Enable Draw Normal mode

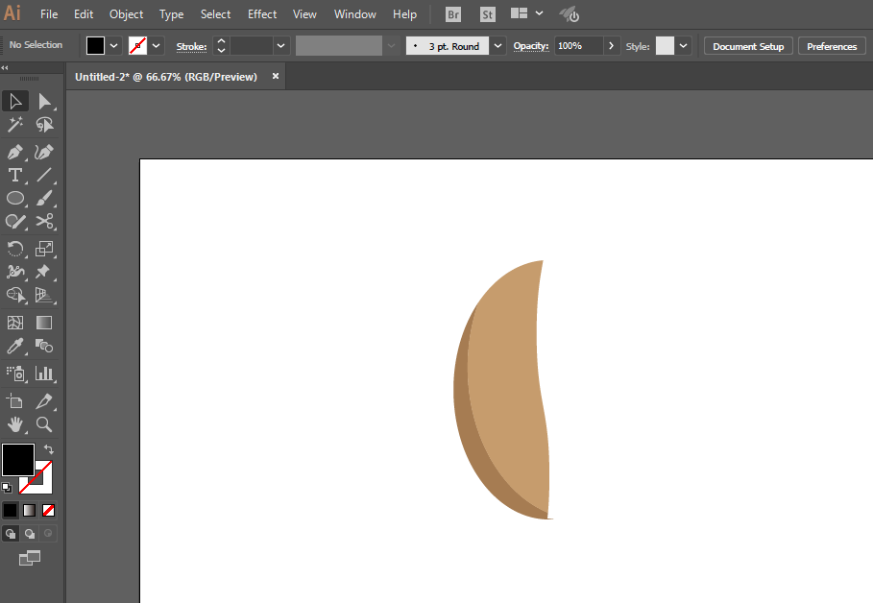11,534
